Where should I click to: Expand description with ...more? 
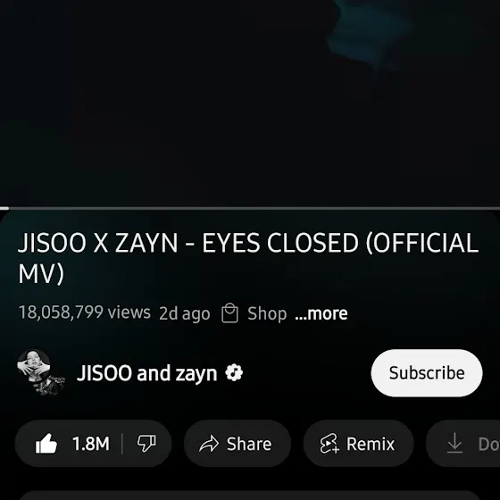321,313
